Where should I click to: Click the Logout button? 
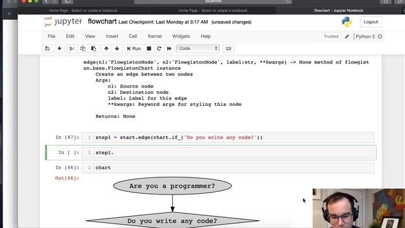(371, 22)
